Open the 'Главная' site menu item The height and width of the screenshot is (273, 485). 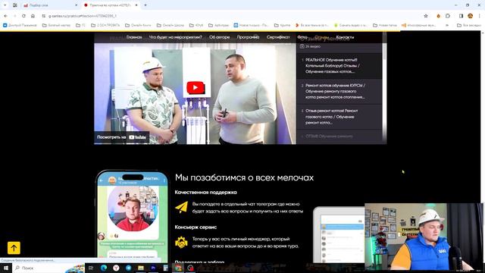(134, 37)
